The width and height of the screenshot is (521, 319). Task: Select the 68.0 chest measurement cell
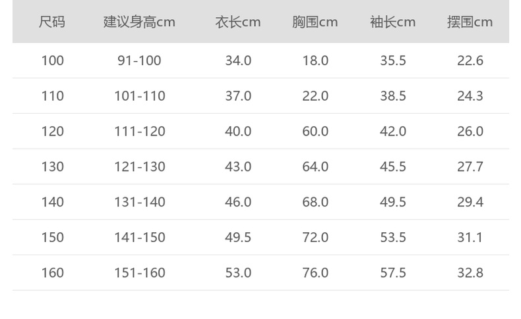click(315, 202)
